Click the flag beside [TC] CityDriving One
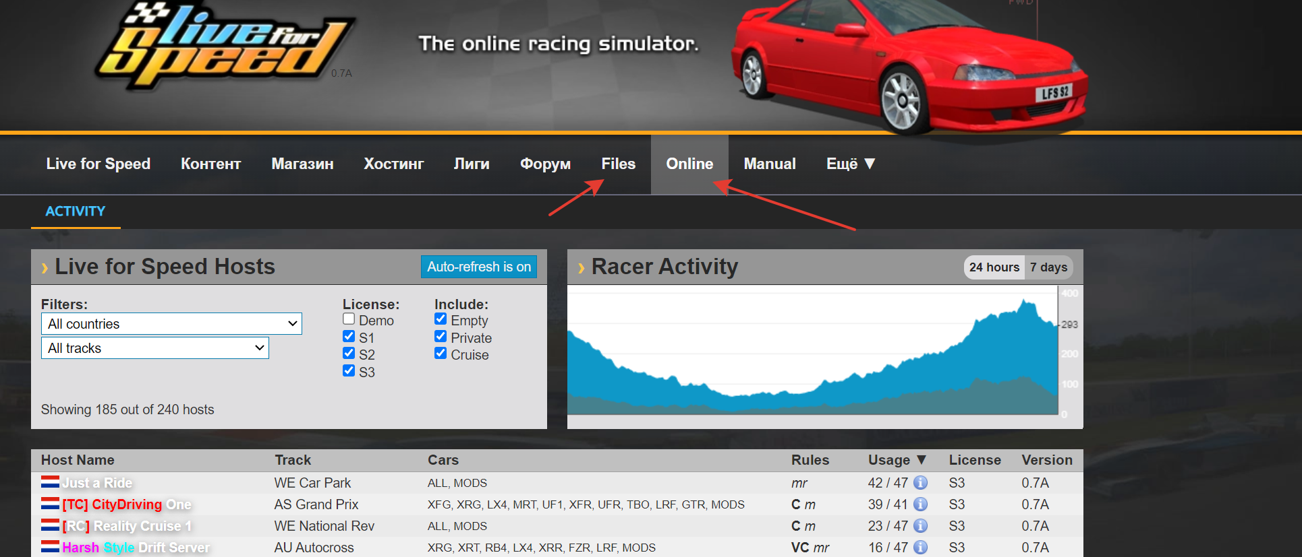 pos(50,504)
